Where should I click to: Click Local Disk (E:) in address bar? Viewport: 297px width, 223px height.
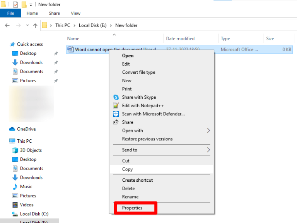[92, 25]
